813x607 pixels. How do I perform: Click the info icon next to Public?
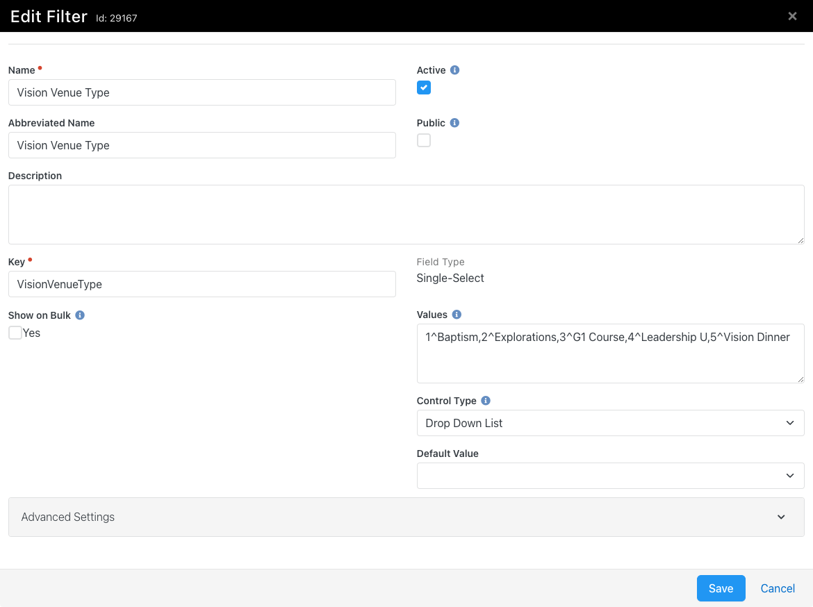point(454,123)
